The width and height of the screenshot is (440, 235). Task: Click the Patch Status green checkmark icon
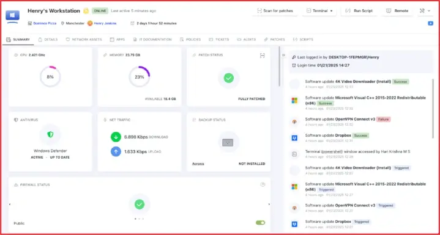point(229,78)
